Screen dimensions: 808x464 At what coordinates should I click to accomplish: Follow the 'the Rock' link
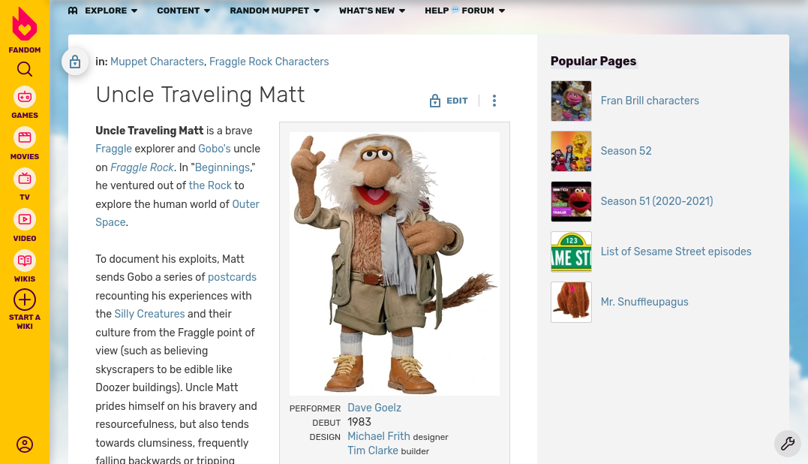click(x=210, y=185)
